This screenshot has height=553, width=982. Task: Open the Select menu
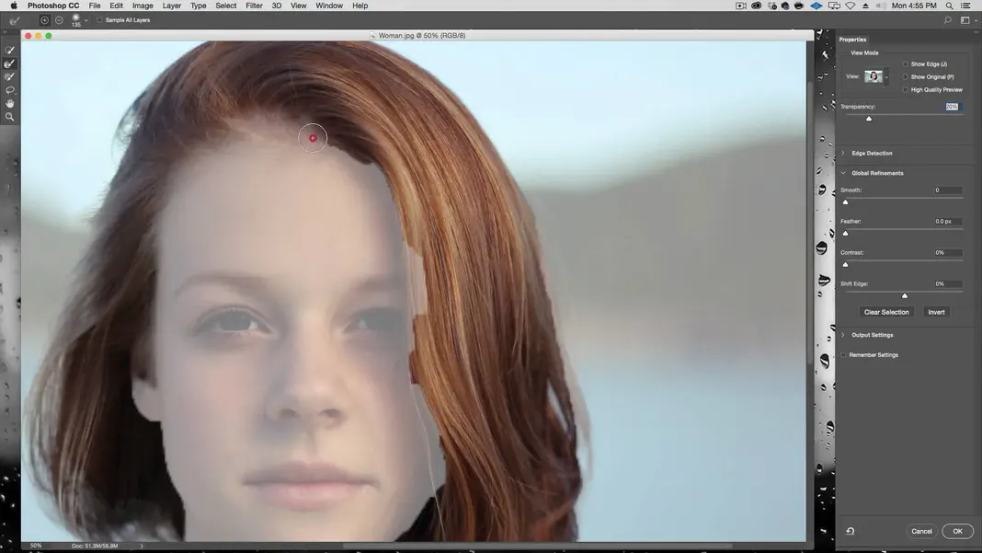(x=226, y=6)
